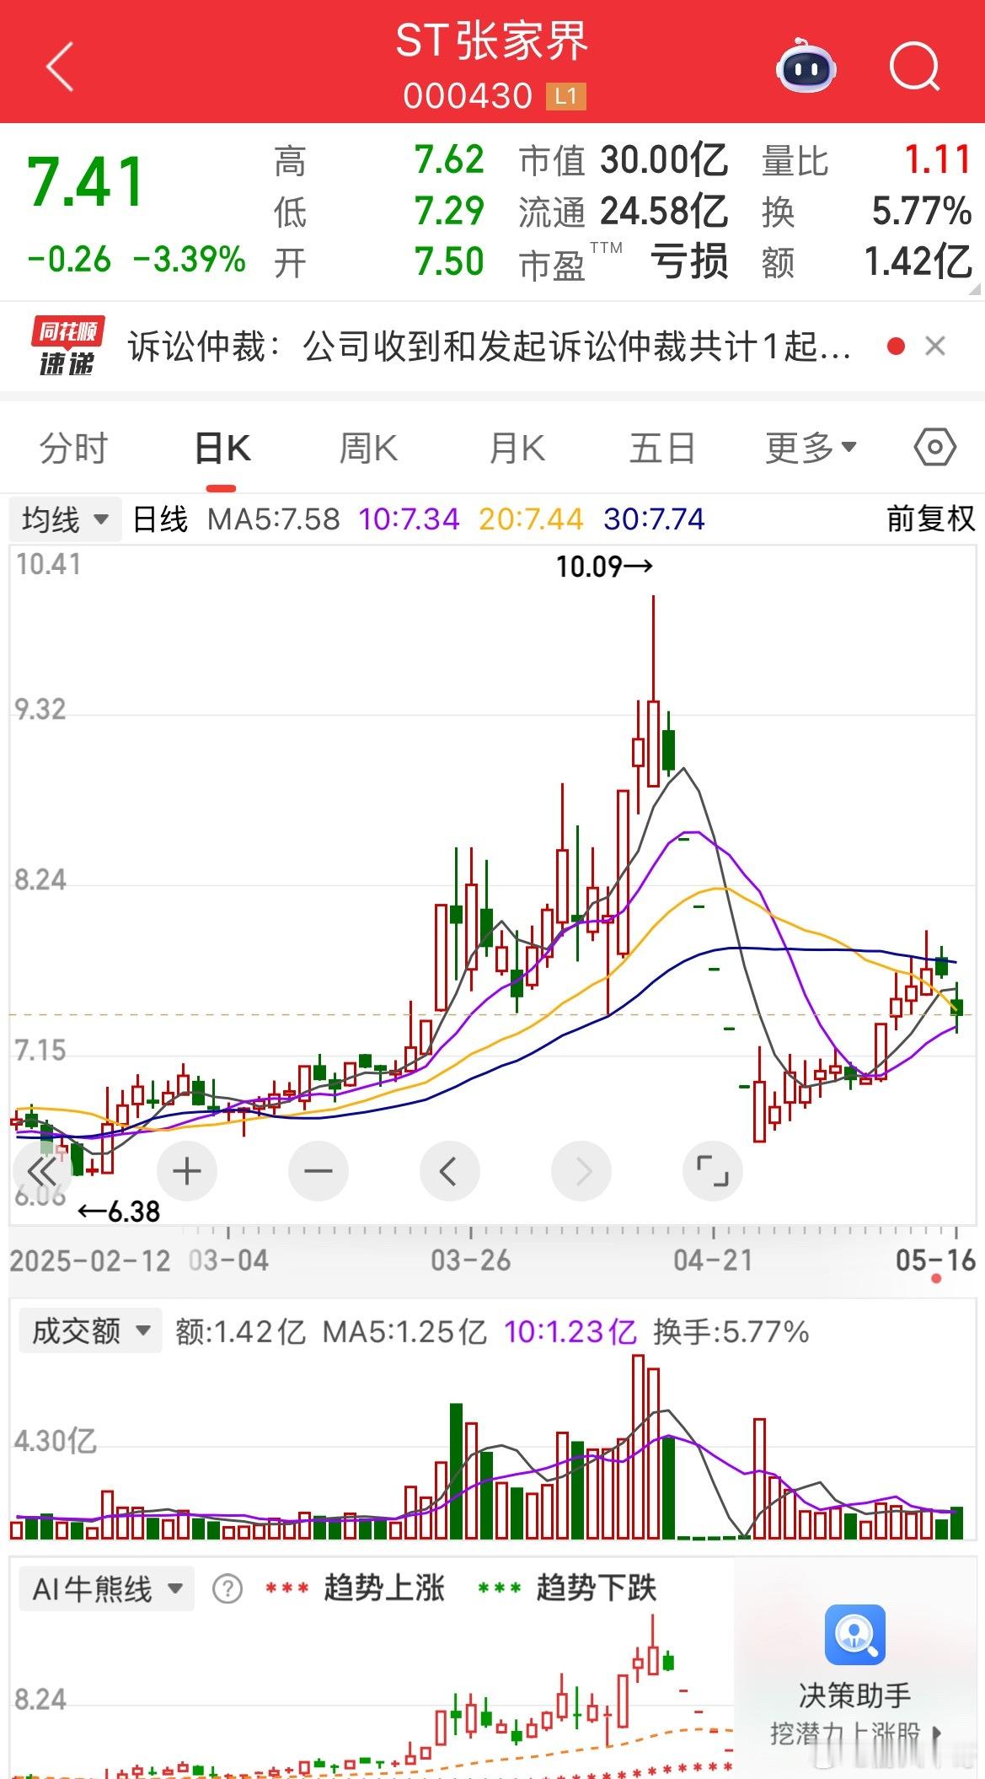985x1779 pixels.
Task: Switch to the 五日 tab
Action: (x=662, y=448)
